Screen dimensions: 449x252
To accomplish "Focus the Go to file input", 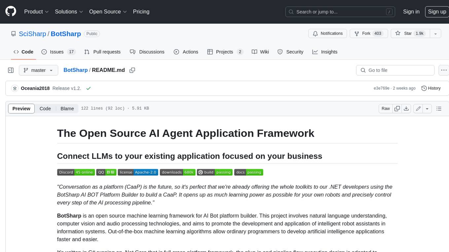I will (x=395, y=70).
